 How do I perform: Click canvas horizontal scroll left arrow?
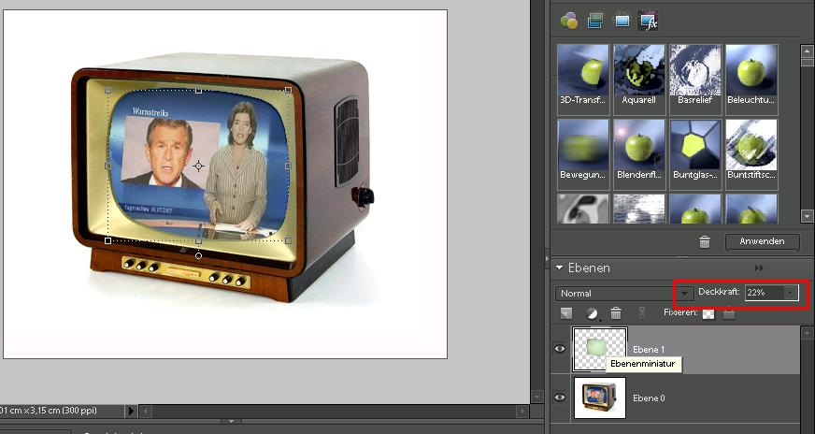147,412
